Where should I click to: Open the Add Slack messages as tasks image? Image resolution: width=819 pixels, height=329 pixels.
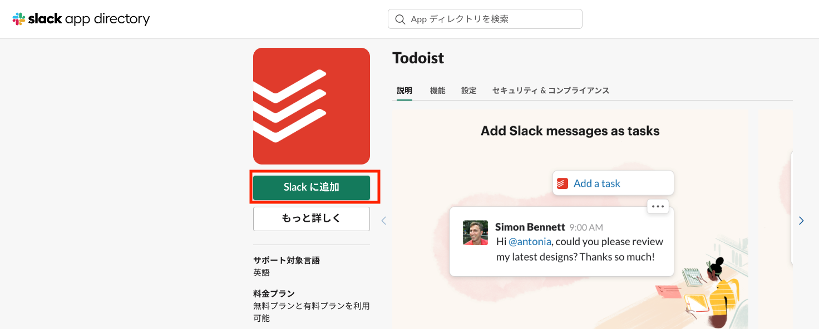tap(570, 131)
